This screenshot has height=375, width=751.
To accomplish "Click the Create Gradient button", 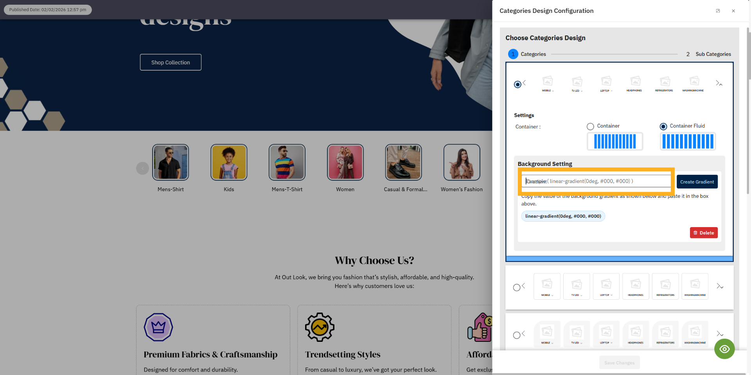I will (697, 182).
